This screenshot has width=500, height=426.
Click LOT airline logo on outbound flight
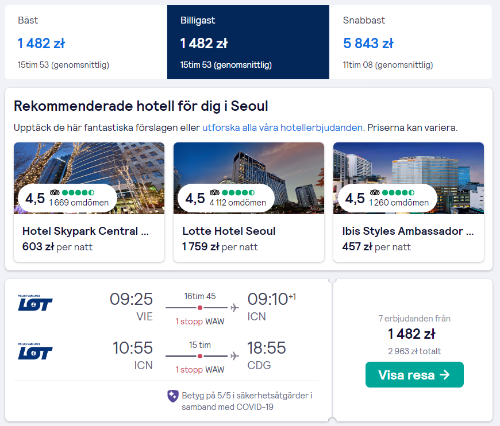pos(35,303)
